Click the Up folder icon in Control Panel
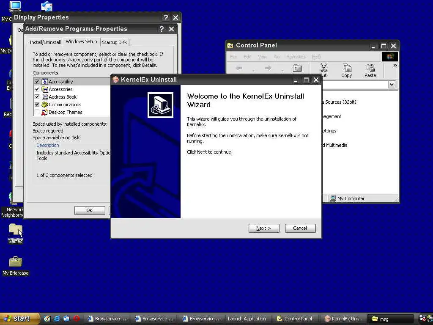The width and height of the screenshot is (433, 325). click(x=297, y=68)
